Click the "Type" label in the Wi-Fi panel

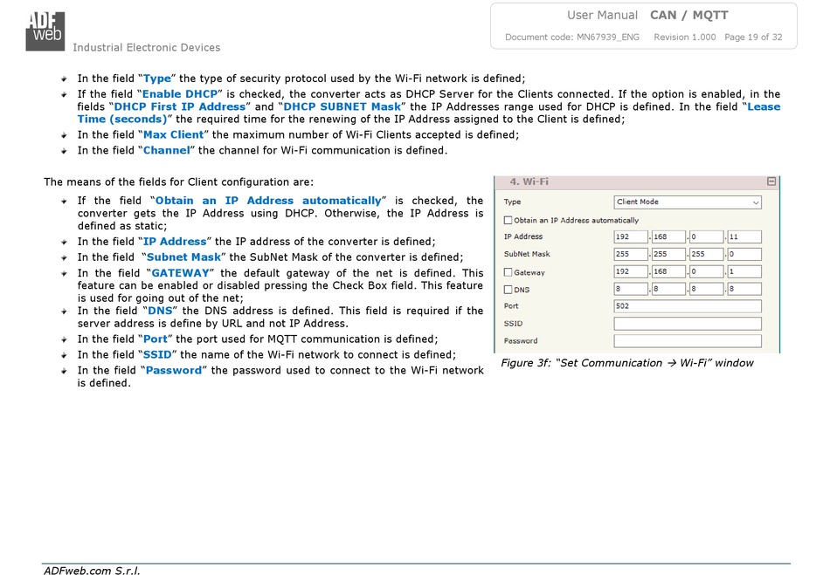point(512,202)
